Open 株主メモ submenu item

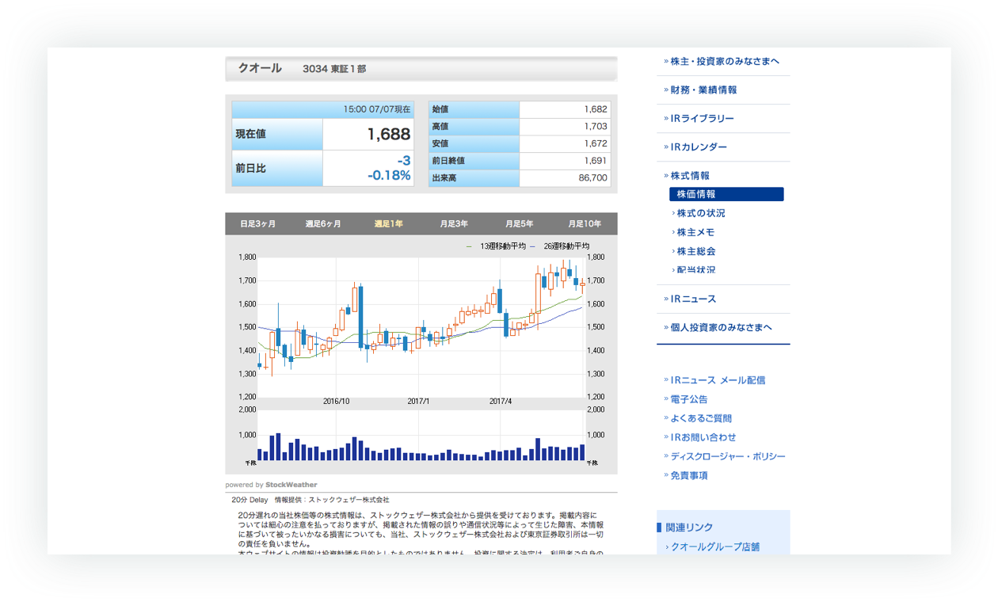[695, 232]
